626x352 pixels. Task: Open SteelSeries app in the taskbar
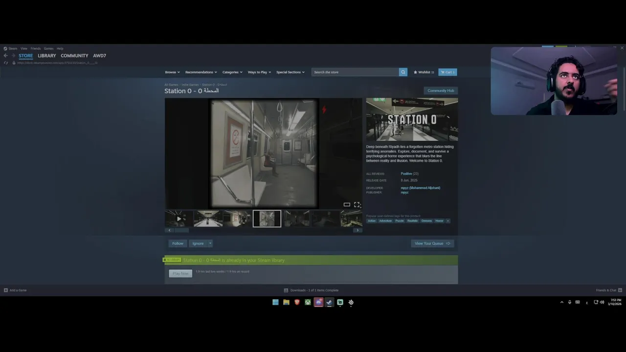pyautogui.click(x=351, y=302)
